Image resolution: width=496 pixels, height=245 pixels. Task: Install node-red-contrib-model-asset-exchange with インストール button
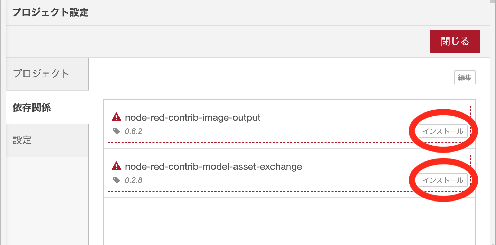(x=443, y=180)
